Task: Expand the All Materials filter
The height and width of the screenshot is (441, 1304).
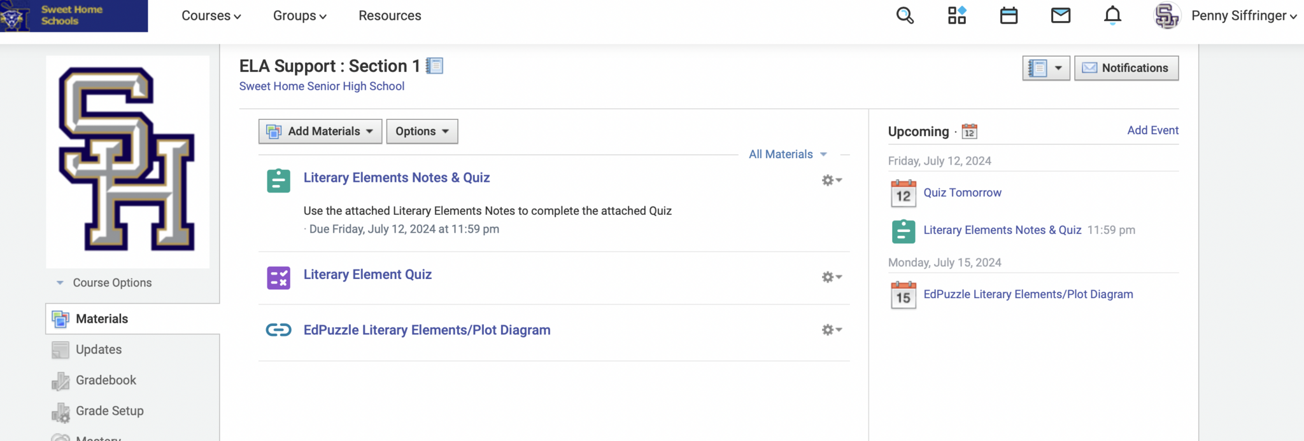Action: [787, 154]
